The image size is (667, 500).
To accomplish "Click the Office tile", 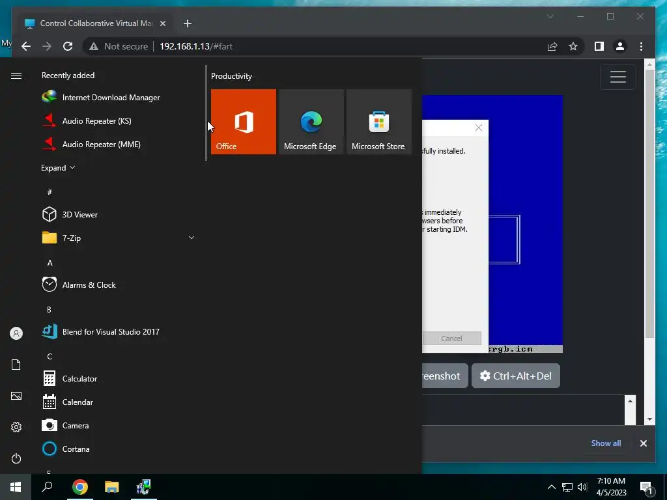I will [x=244, y=122].
